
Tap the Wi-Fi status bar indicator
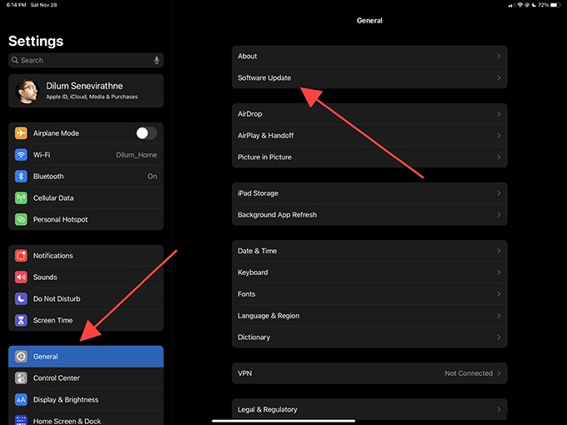[520, 5]
